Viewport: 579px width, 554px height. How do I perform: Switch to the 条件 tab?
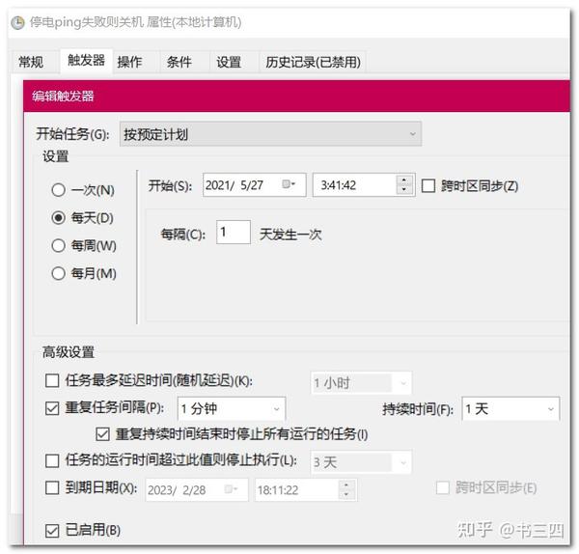pos(179,62)
